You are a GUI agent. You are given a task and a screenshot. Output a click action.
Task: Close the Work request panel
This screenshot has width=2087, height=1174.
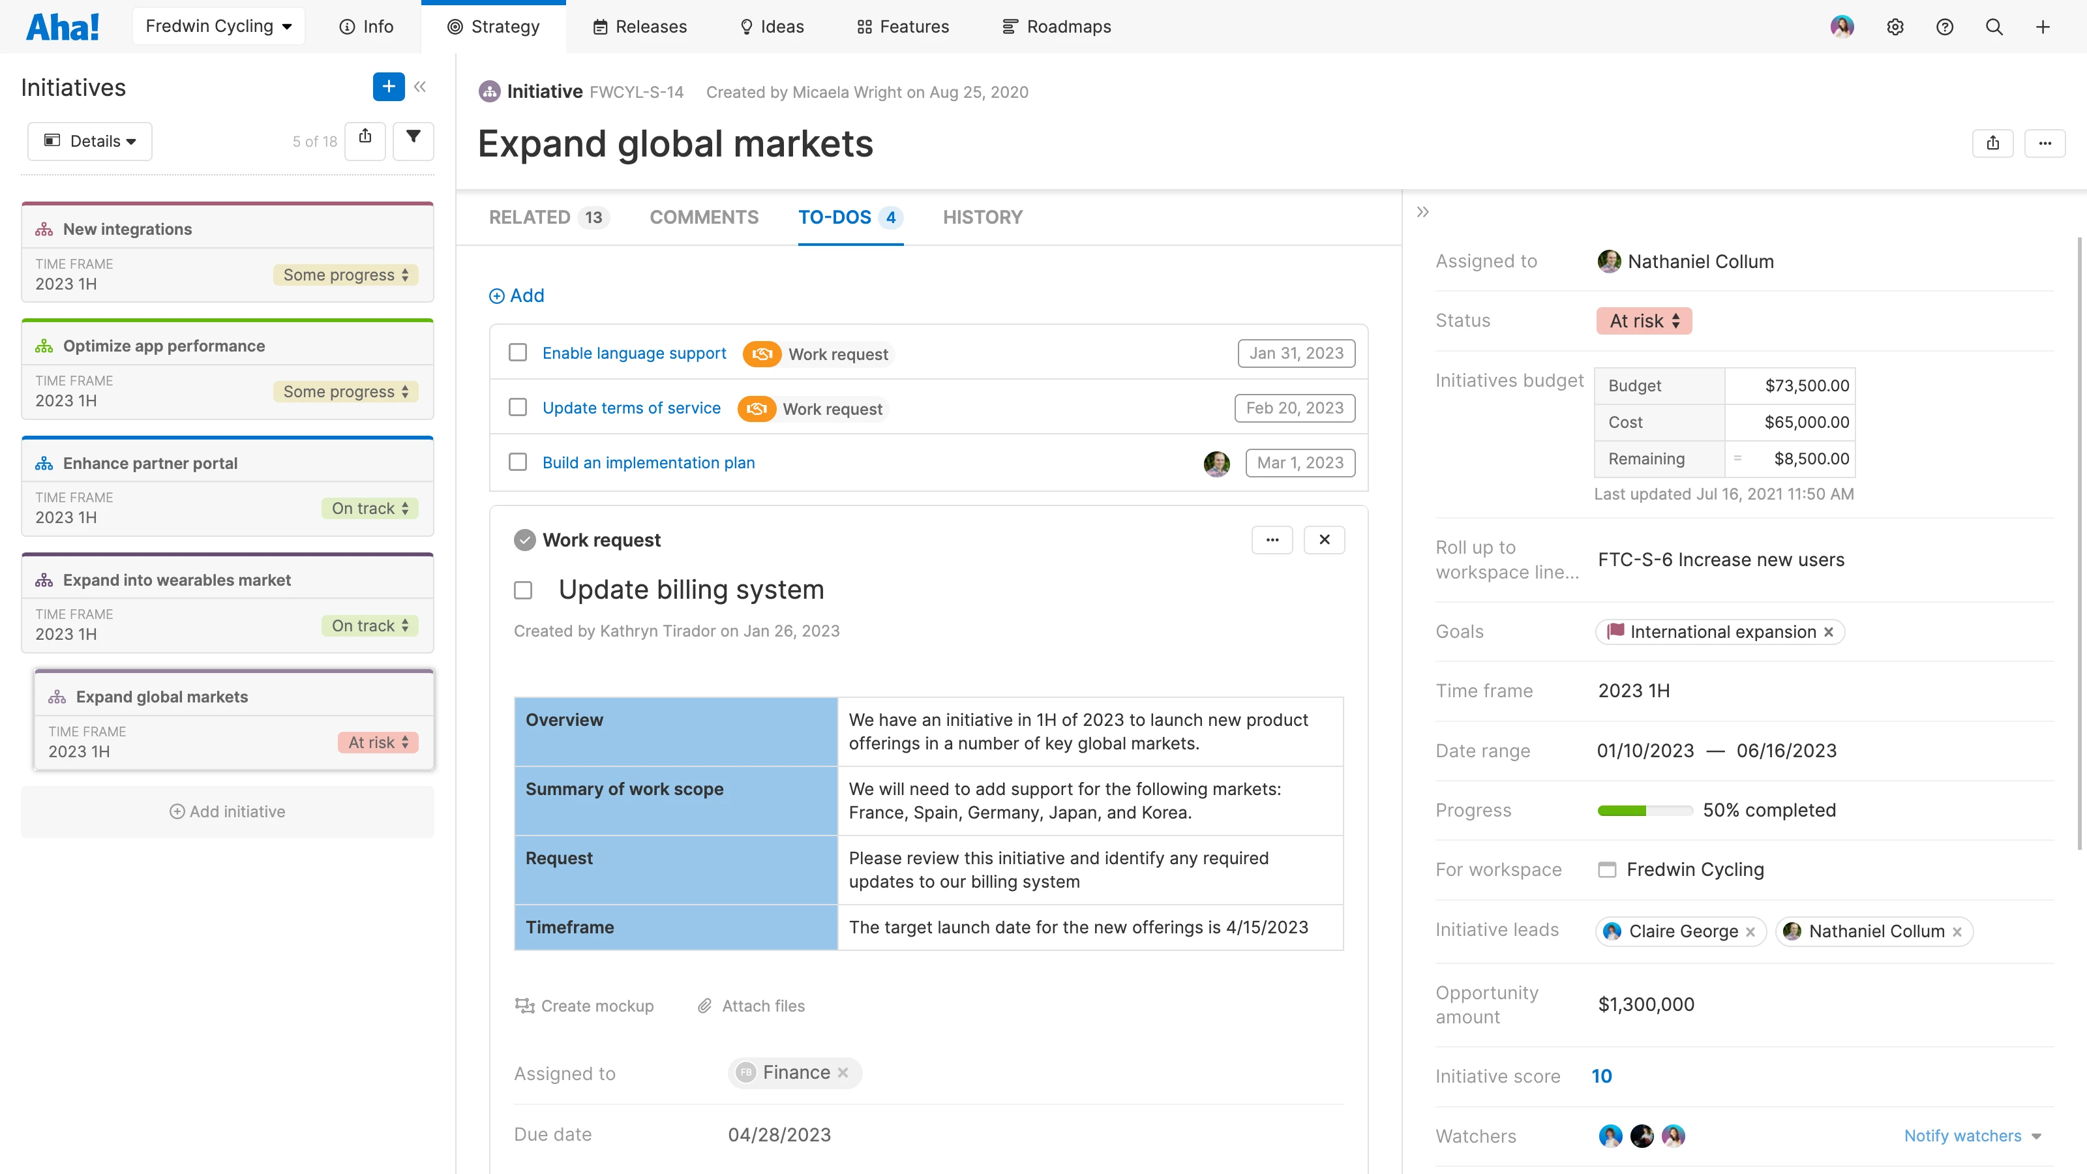1324,539
